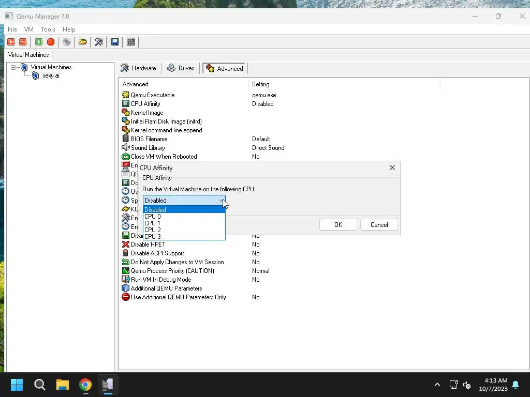Image resolution: width=530 pixels, height=397 pixels.
Task: Open the CPU Affinity combo box arrow
Action: 220,200
